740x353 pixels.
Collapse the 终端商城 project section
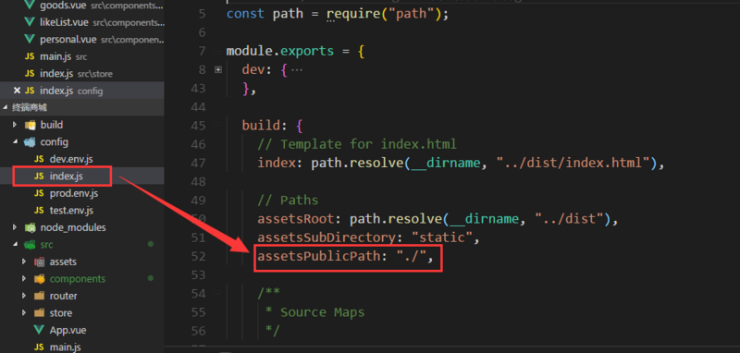[x=6, y=107]
